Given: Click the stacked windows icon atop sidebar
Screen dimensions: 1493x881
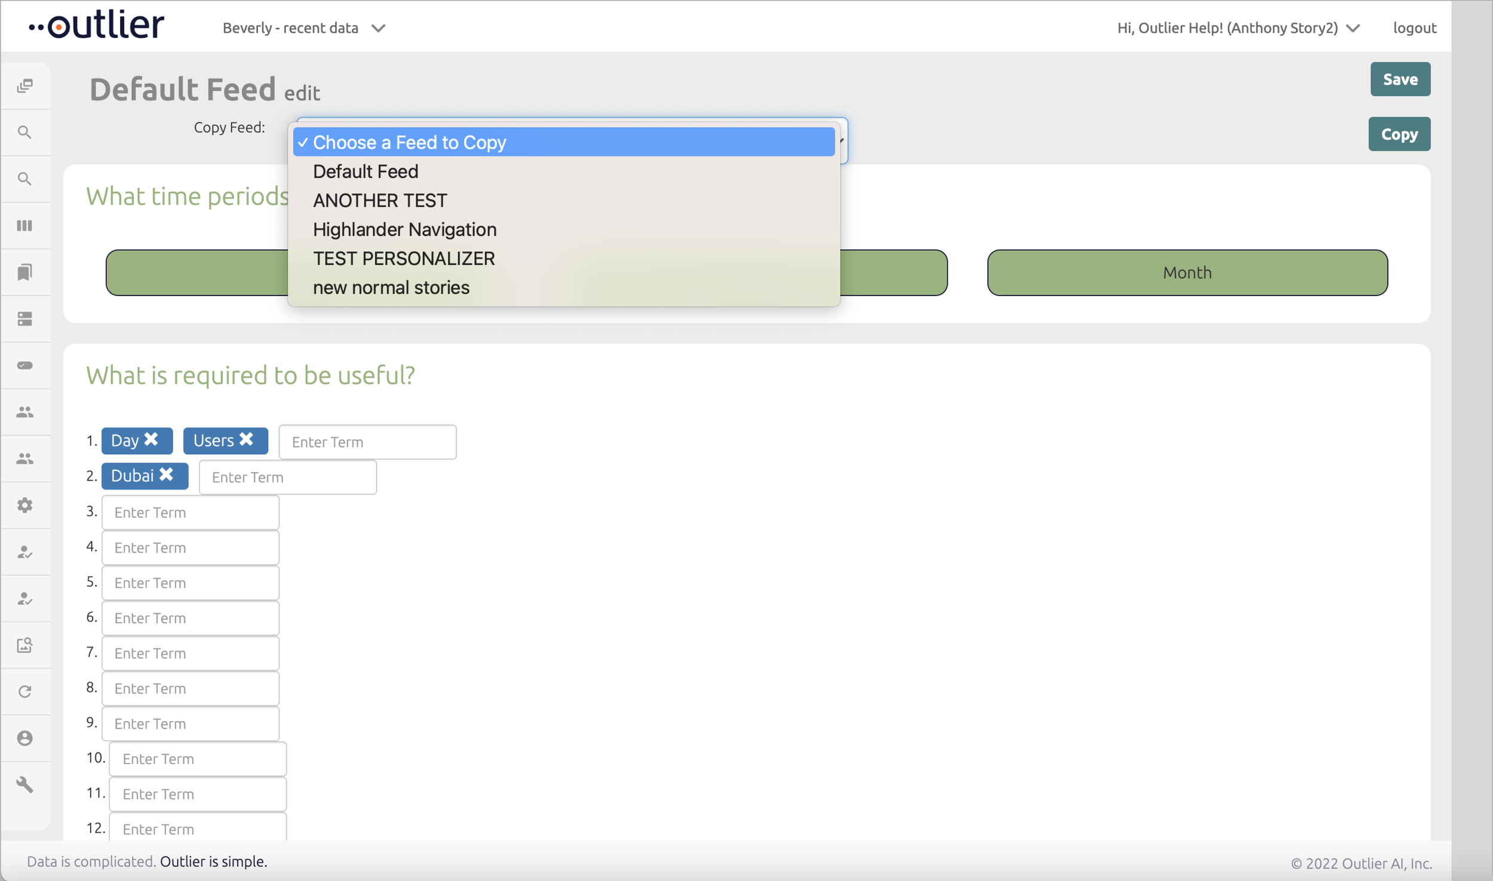Looking at the screenshot, I should click(x=24, y=86).
